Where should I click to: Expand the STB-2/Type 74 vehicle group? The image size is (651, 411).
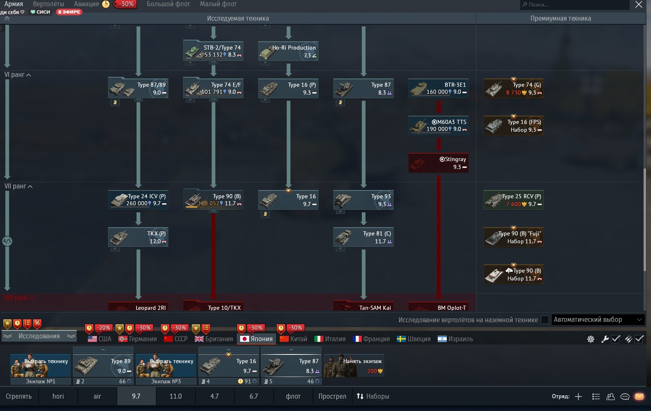click(x=213, y=62)
